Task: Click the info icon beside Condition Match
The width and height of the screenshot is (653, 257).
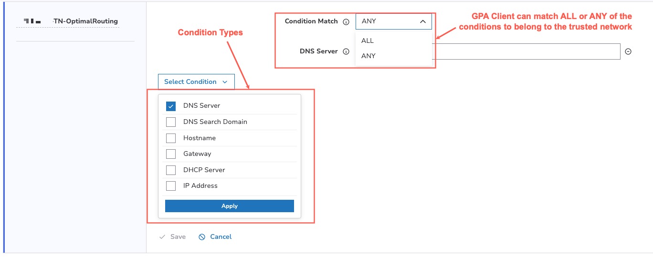Action: tap(346, 21)
